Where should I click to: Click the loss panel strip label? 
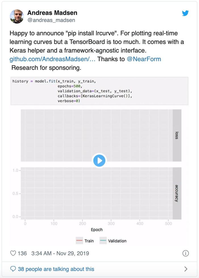(177, 135)
